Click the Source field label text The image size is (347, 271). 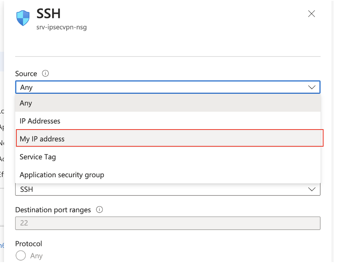pos(26,73)
